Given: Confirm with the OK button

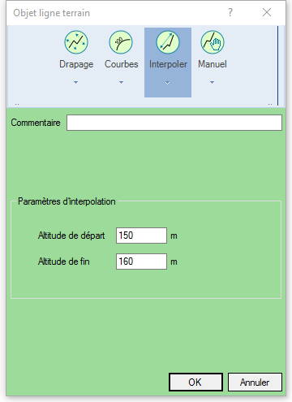Looking at the screenshot, I should click(195, 382).
